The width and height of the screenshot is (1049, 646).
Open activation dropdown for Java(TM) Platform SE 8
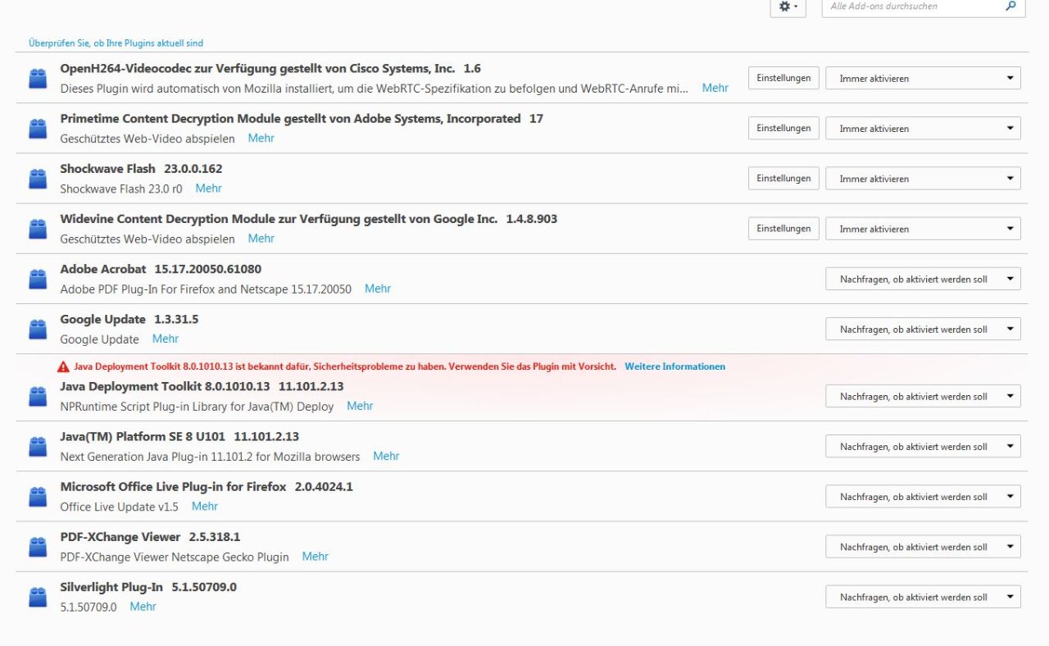[x=923, y=447]
